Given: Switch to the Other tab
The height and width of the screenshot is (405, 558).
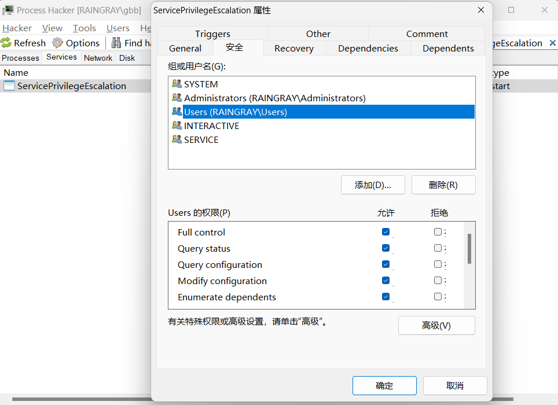Looking at the screenshot, I should 318,34.
